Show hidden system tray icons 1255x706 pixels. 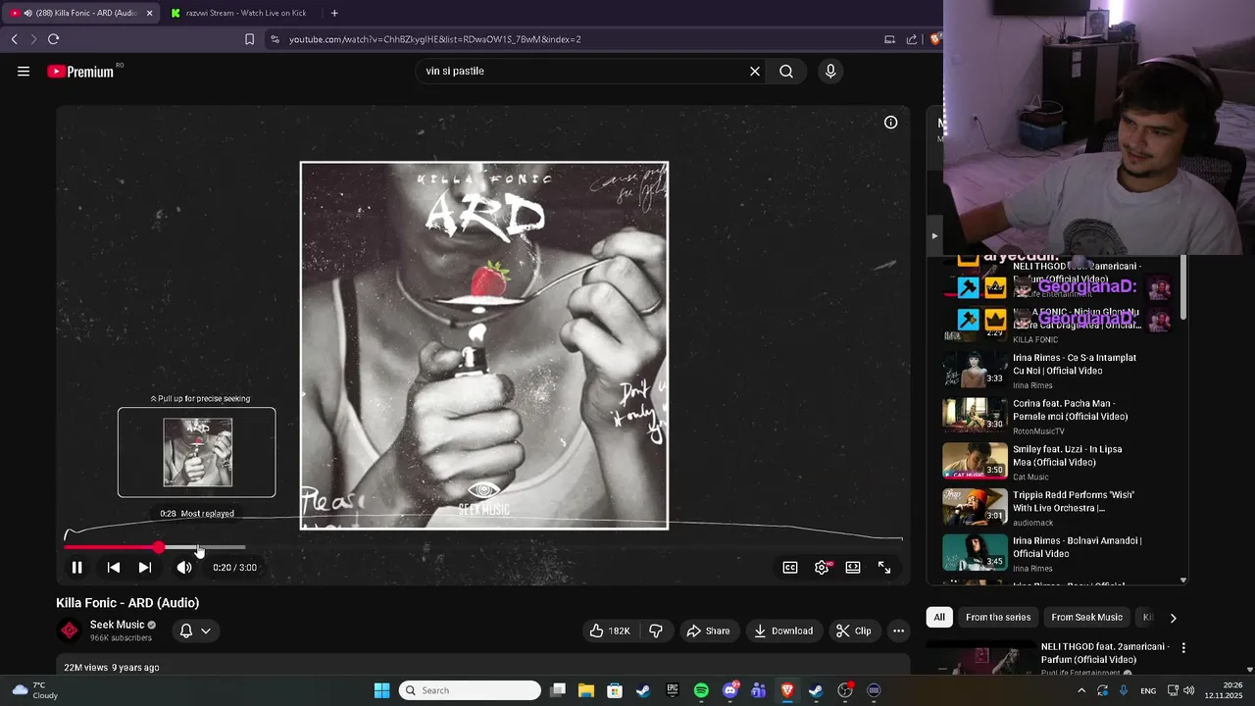pos(1081,690)
